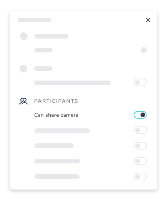The width and height of the screenshot is (167, 200).
Task: Click the Participants people icon
Action: pyautogui.click(x=23, y=101)
